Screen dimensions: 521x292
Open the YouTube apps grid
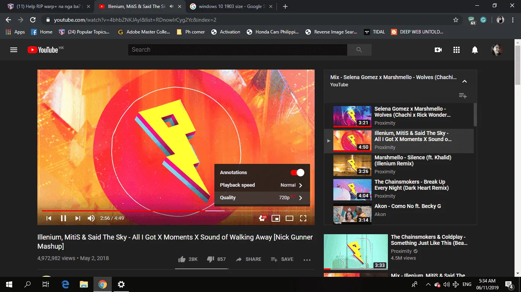tap(457, 50)
